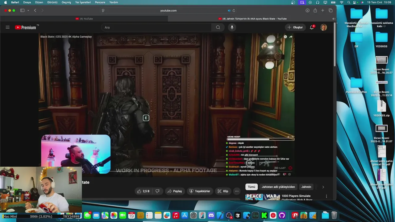
Task: Show Safari sidebar toggle
Action: (22, 10)
